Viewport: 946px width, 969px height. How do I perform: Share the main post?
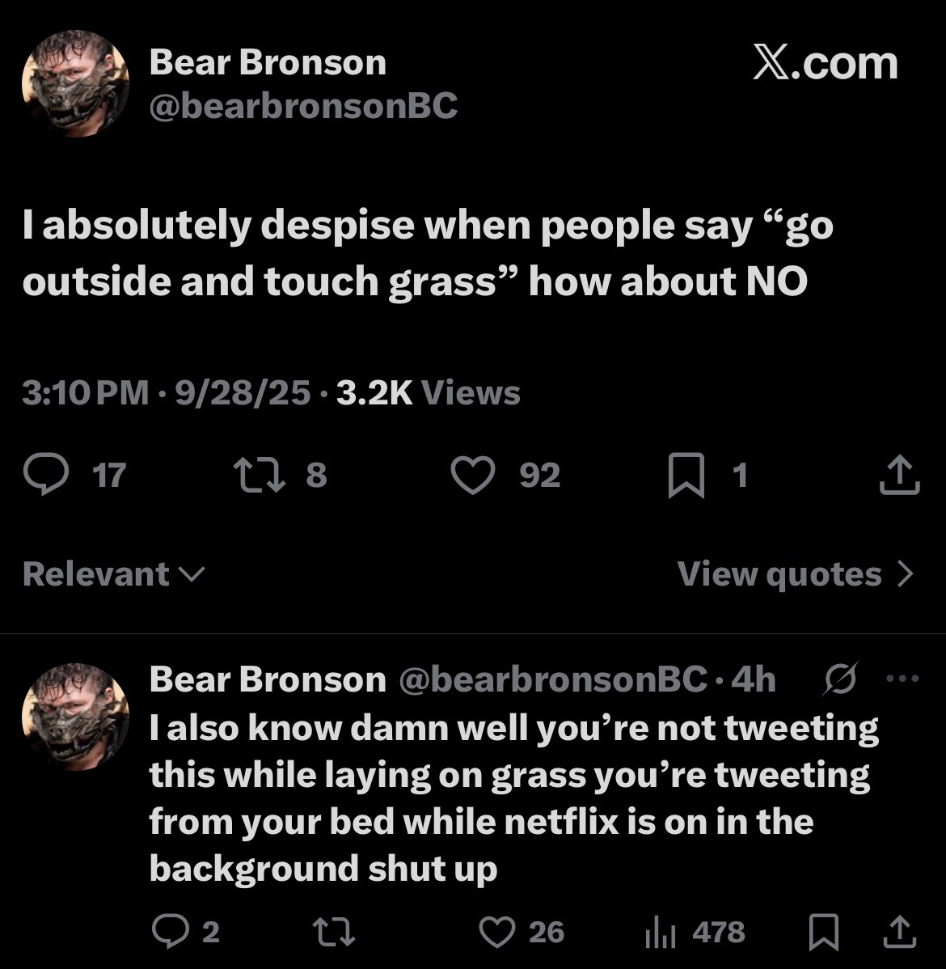(x=898, y=476)
